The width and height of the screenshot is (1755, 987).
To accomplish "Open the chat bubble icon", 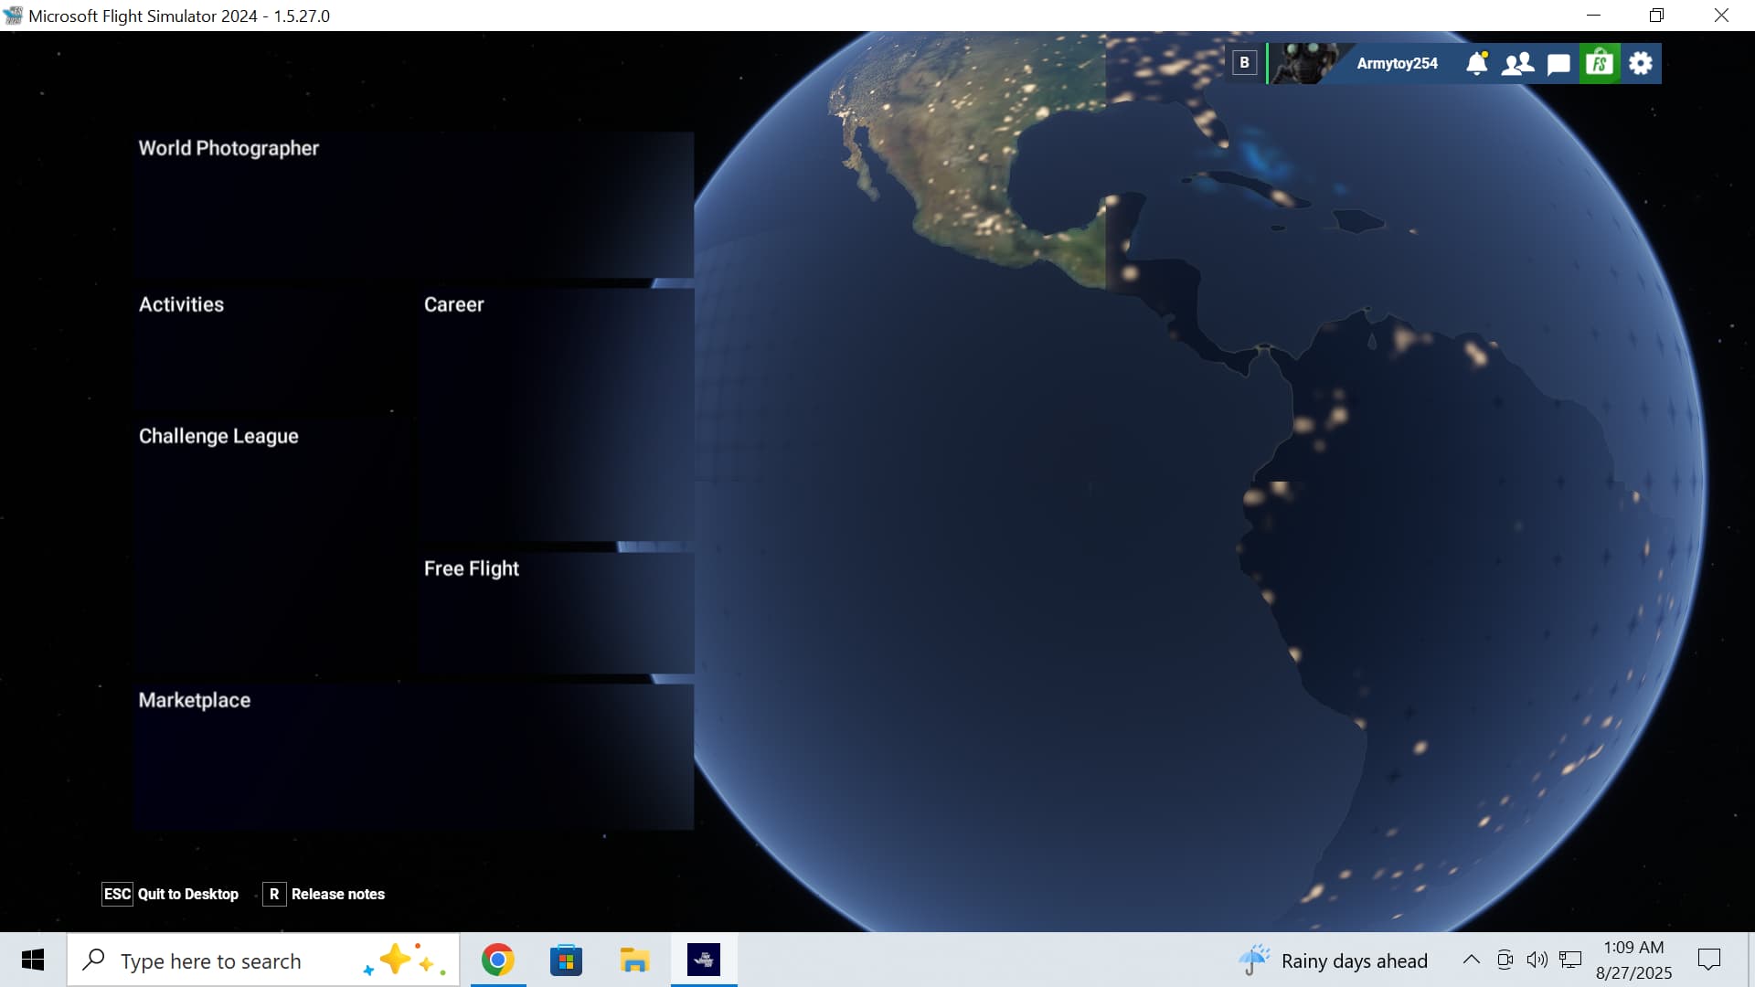I will click(x=1558, y=63).
